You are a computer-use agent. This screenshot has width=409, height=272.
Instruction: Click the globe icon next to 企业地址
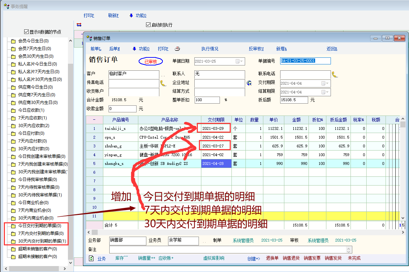(249, 83)
